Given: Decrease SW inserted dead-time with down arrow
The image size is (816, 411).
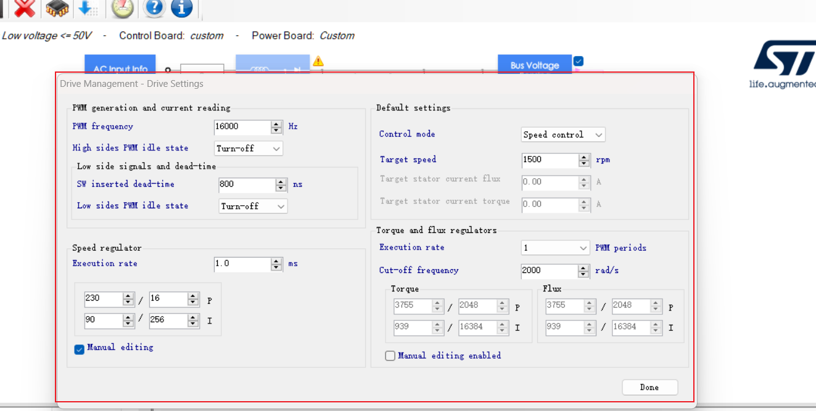Looking at the screenshot, I should 281,188.
